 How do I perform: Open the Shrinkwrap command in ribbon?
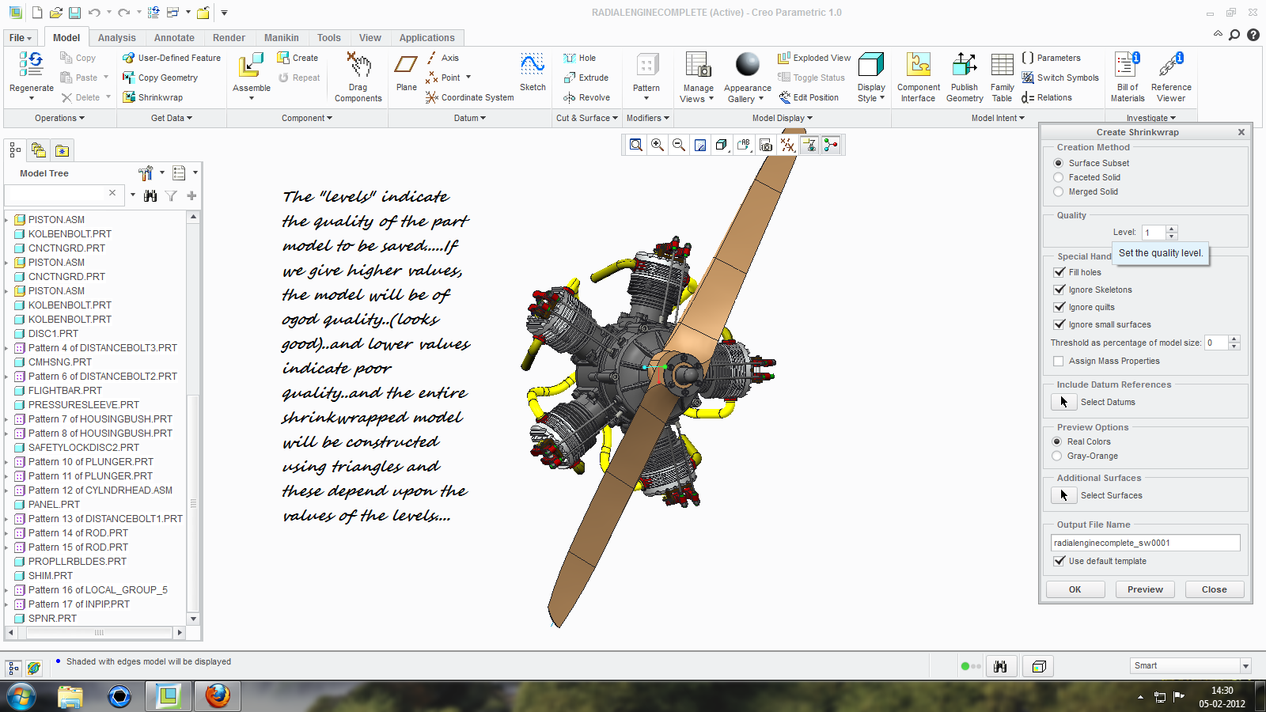(153, 97)
